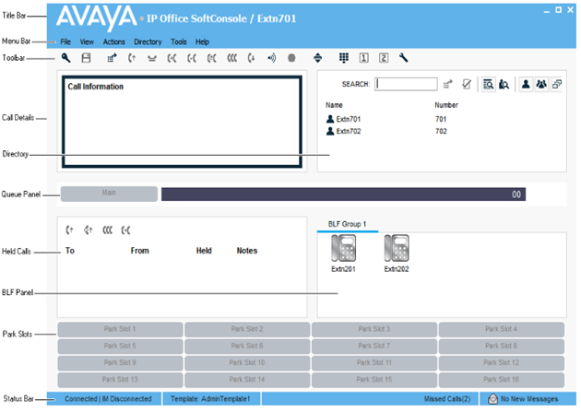Click the save profile floppy disk icon
Image resolution: width=581 pixels, height=412 pixels.
click(86, 58)
